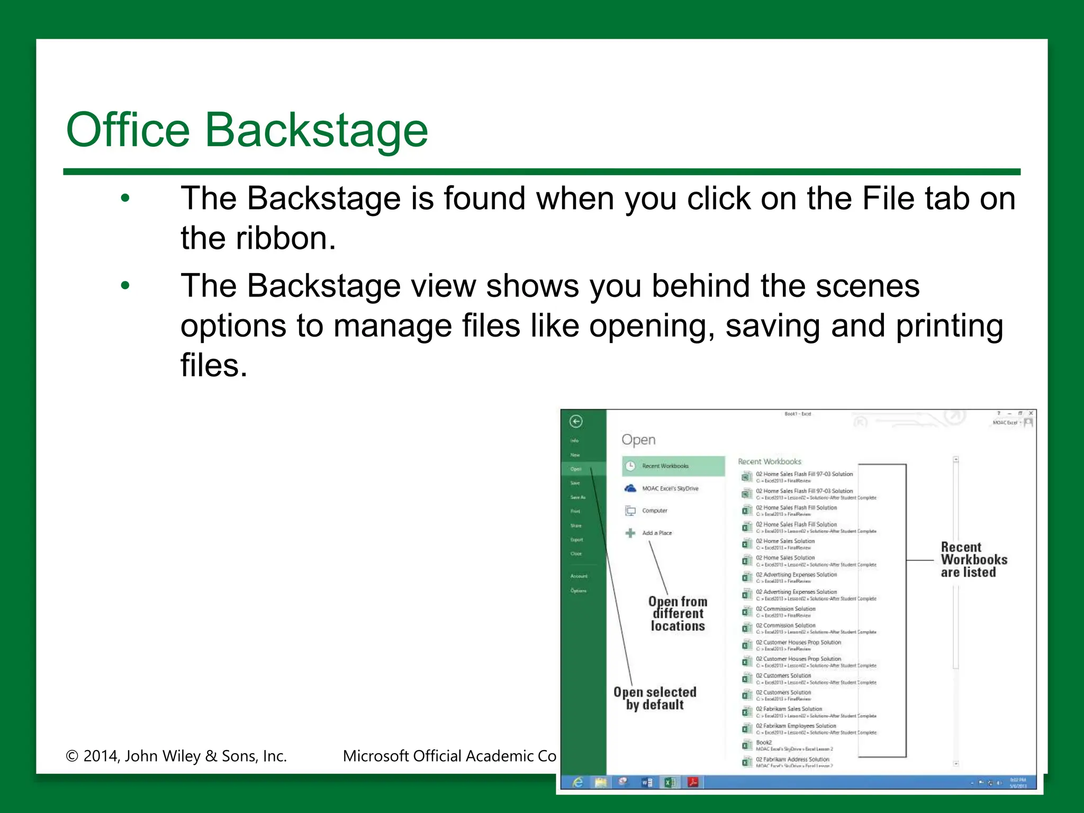
Task: Open the Info tab in Backstage
Action: 574,440
